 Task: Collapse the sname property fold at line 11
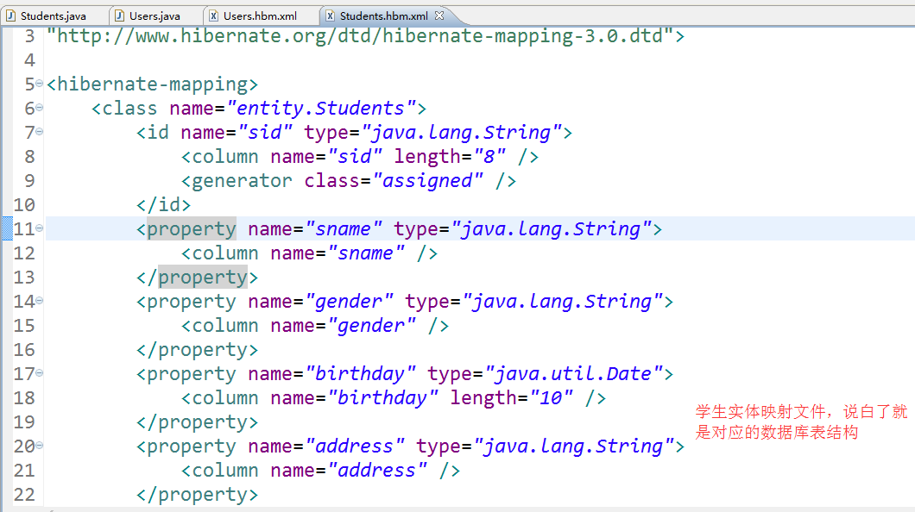[39, 228]
